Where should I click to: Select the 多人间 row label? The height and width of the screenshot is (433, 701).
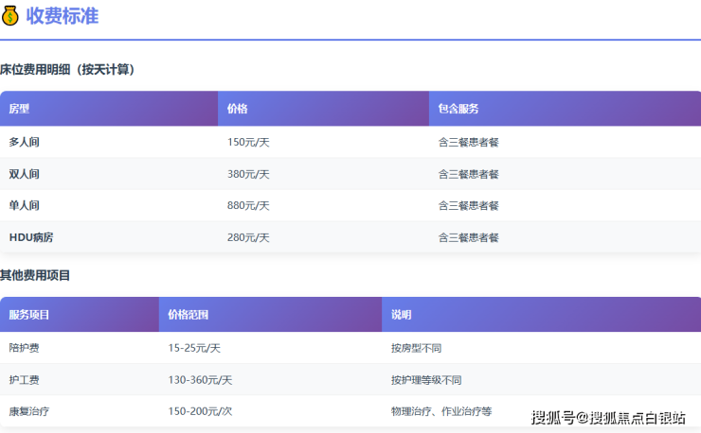point(25,142)
